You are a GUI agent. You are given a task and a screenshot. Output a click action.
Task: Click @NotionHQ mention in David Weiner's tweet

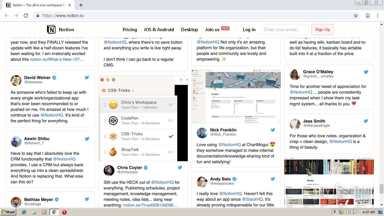(52, 115)
